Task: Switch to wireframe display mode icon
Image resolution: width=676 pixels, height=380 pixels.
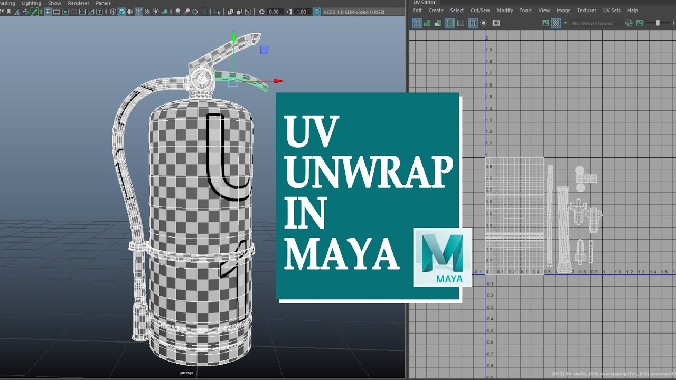Action: pos(113,12)
